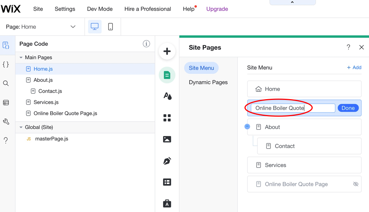Image resolution: width=369 pixels, height=212 pixels.
Task: Click the Online Boiler Quote name field
Action: [x=293, y=108]
